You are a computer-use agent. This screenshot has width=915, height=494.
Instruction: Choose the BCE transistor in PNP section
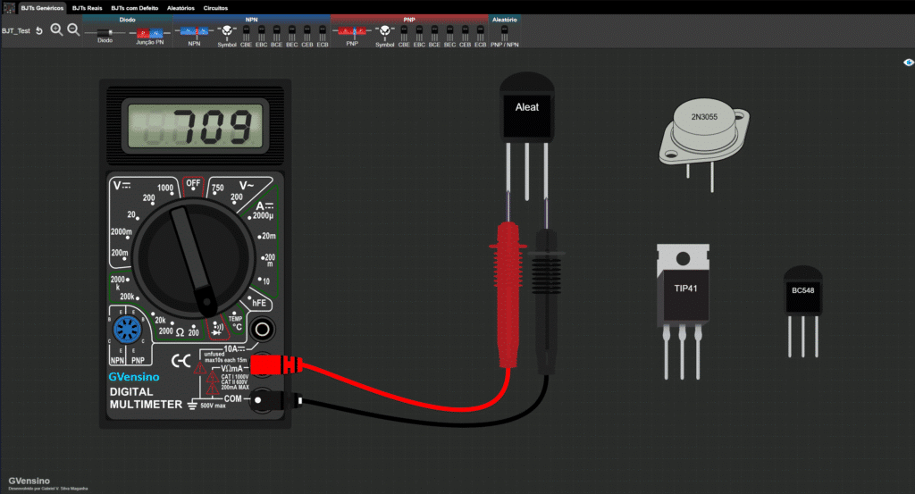[x=433, y=33]
